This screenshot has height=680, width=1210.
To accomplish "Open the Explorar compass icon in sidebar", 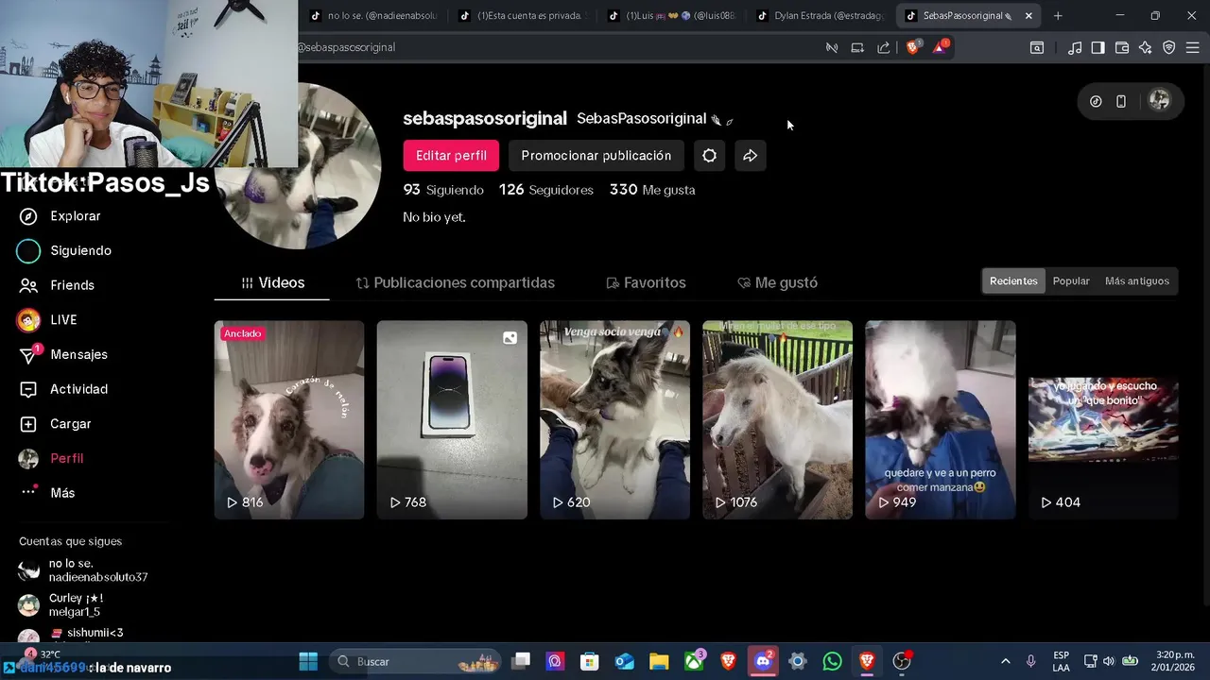I will tap(28, 216).
